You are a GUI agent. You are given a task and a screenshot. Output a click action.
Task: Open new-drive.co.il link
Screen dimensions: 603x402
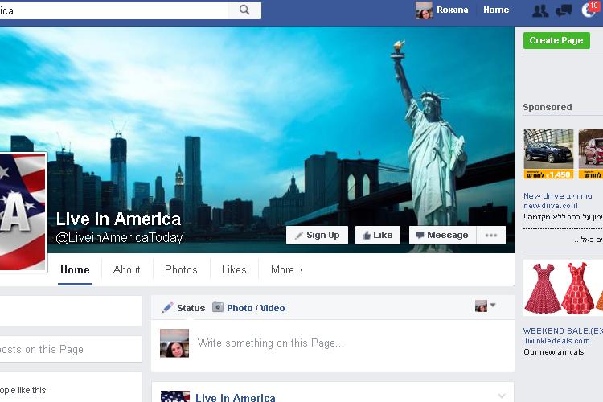pyautogui.click(x=551, y=206)
